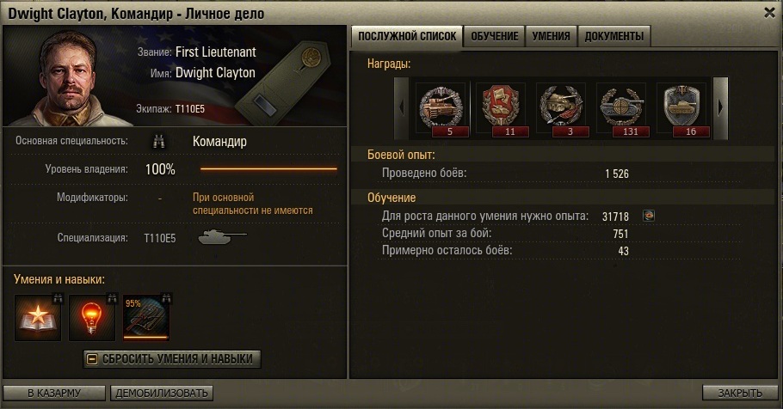
Task: Click the Tiger tank medal with count 5
Action: tap(441, 109)
